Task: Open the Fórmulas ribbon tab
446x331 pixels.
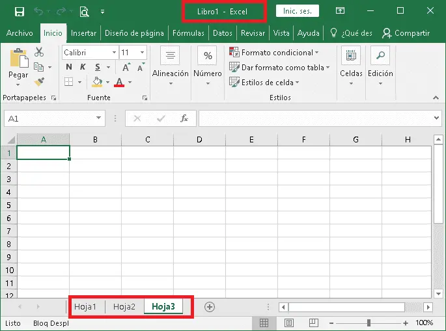Action: 188,33
